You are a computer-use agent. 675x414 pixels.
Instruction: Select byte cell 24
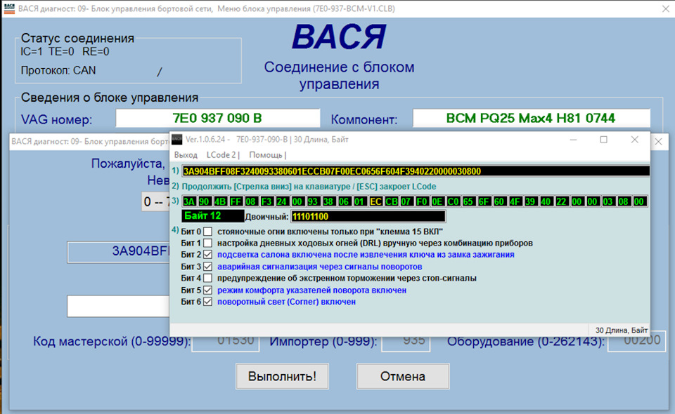(x=282, y=201)
